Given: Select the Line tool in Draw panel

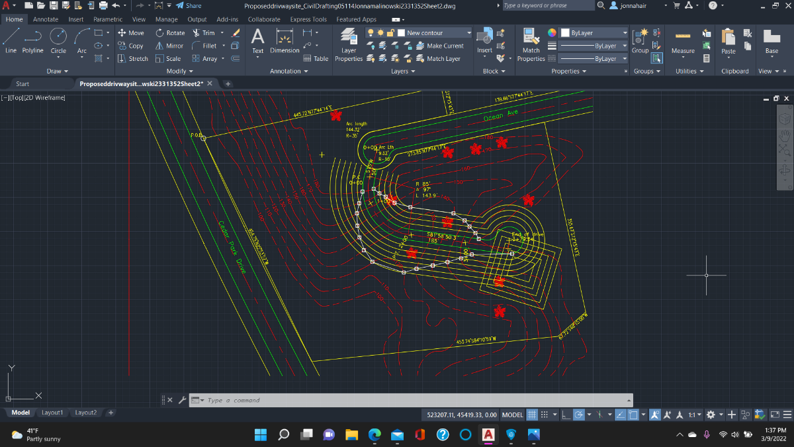Looking at the screenshot, I should click(x=11, y=41).
